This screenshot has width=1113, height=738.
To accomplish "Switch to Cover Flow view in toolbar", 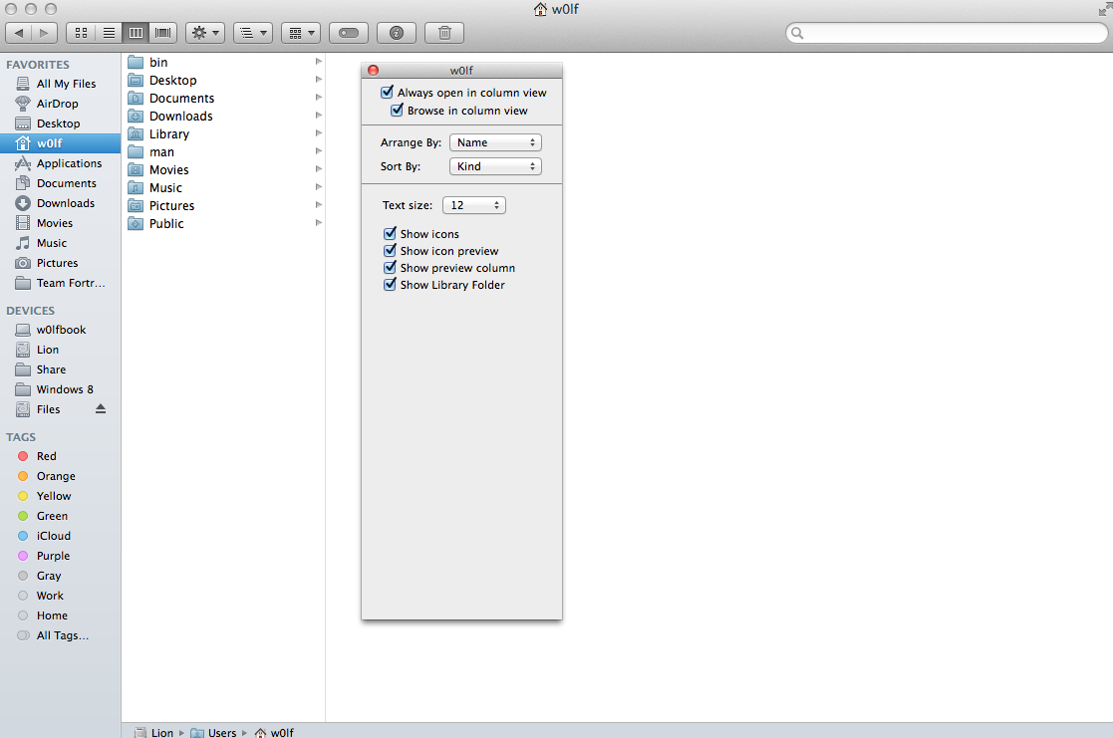I will click(x=163, y=33).
